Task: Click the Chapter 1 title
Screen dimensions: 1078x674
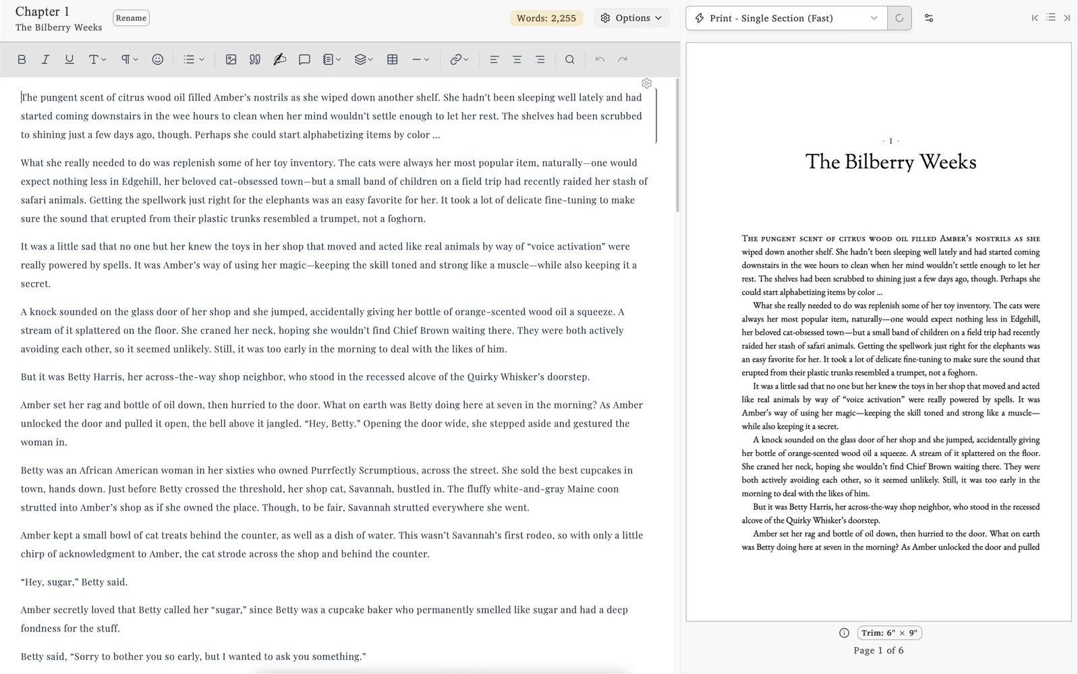Action: (42, 11)
